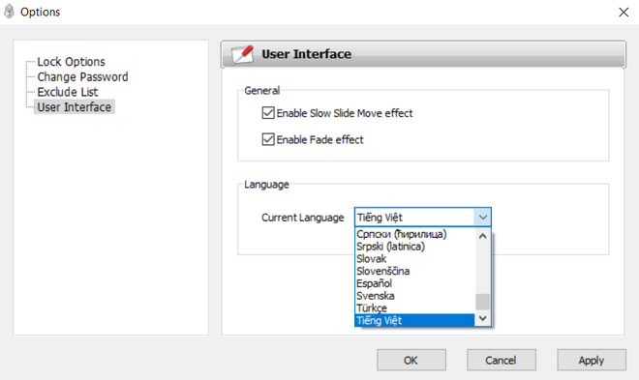Select Slovak in language list
Image resolution: width=639 pixels, height=380 pixels.
pos(414,259)
